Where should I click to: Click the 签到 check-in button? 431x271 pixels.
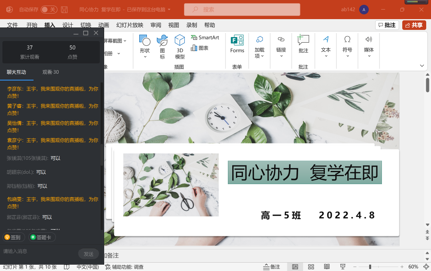point(14,237)
